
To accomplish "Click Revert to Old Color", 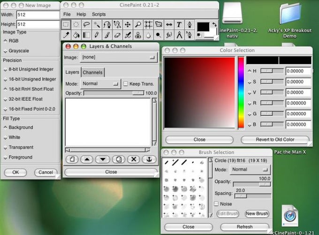I will coord(275,140).
